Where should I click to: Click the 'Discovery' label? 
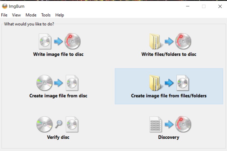click(x=169, y=137)
